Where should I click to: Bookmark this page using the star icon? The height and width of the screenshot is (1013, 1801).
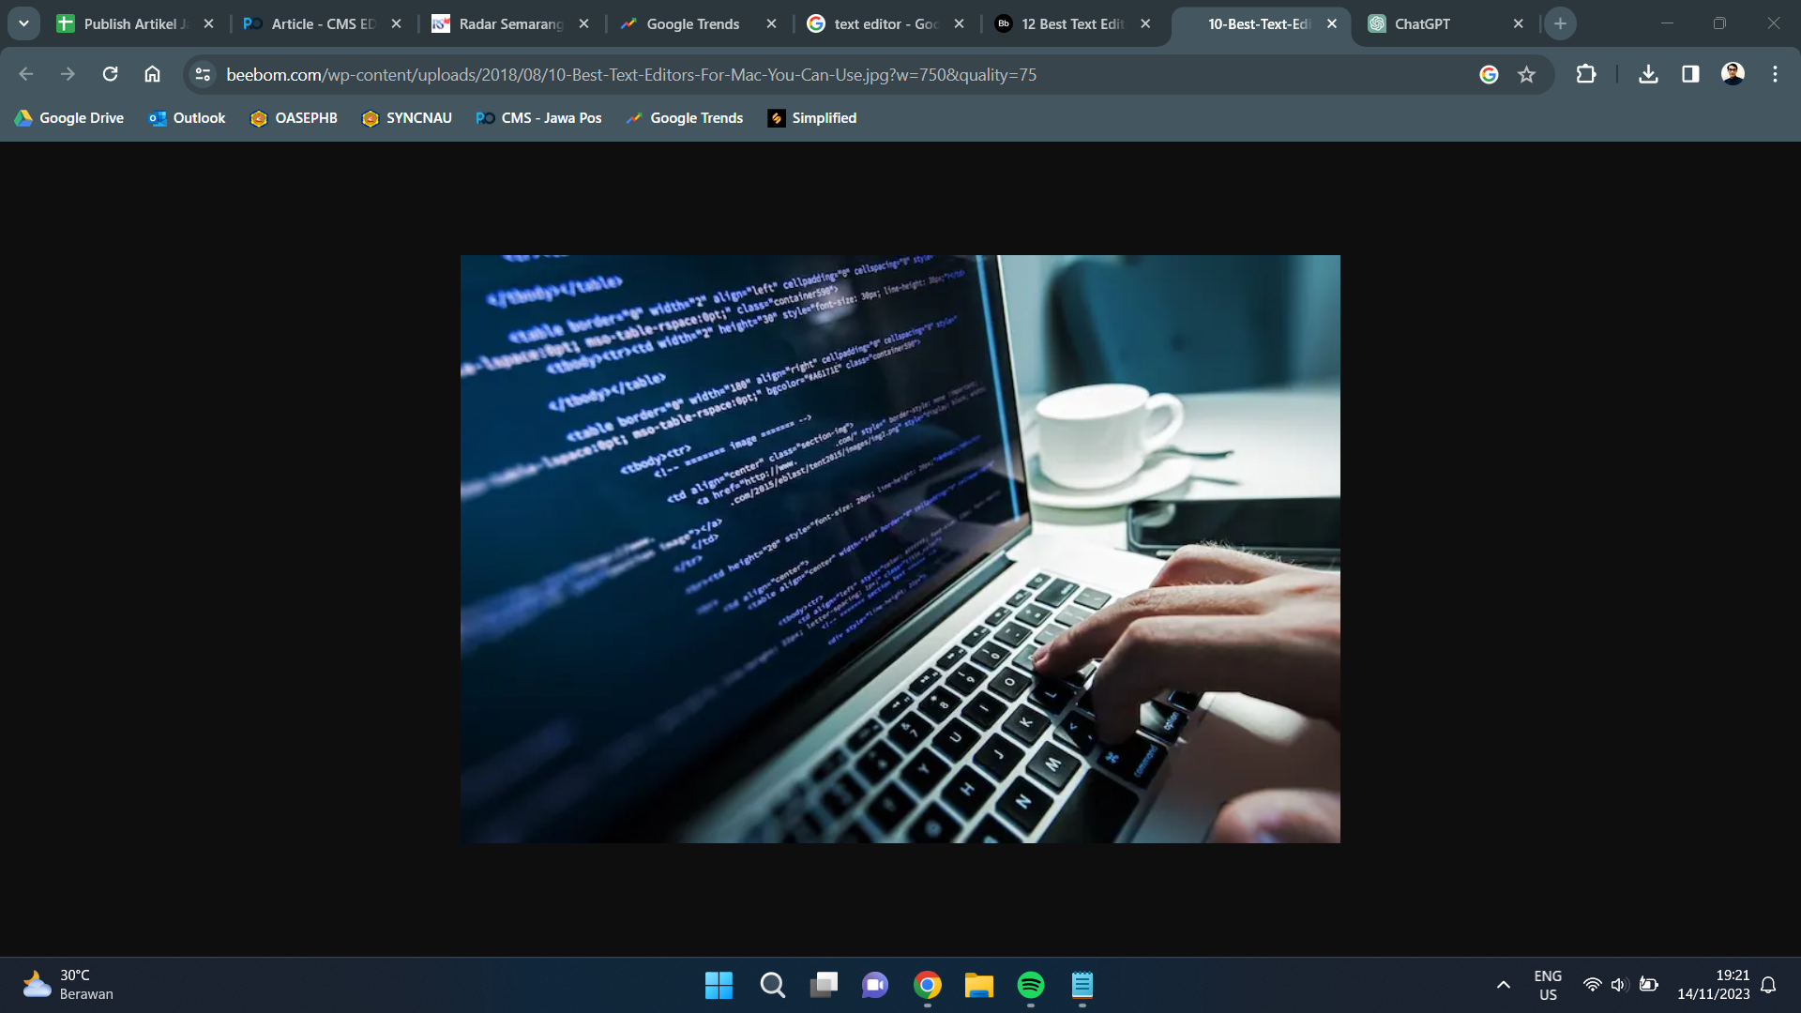(x=1529, y=74)
